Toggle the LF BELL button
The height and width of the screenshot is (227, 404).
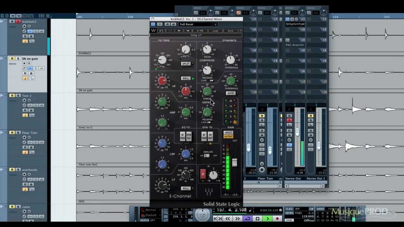click(x=186, y=188)
